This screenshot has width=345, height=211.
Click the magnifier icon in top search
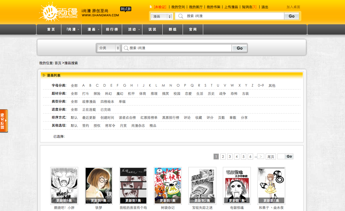(x=180, y=16)
